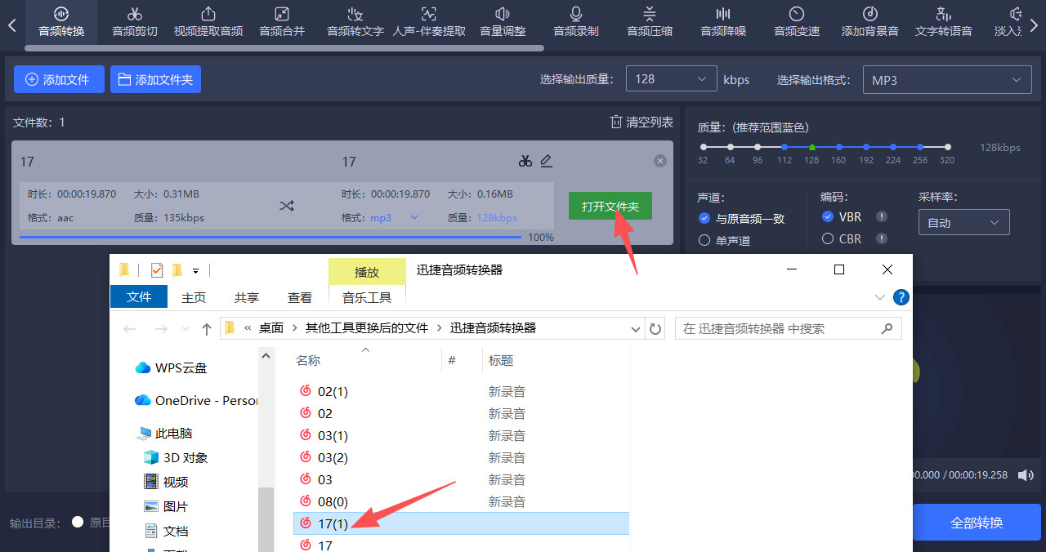Open the 128 kbps quality dropdown
This screenshot has width=1046, height=552.
click(x=671, y=78)
